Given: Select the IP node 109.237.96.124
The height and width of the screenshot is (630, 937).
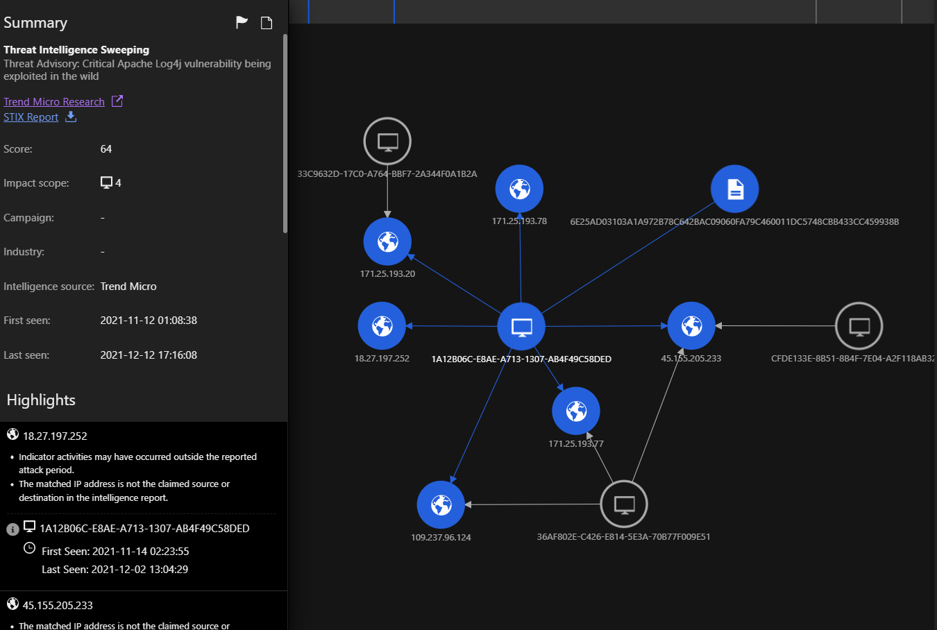Looking at the screenshot, I should click(441, 504).
